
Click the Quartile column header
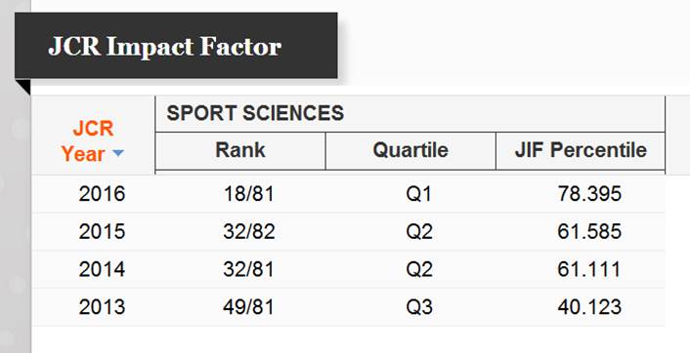point(410,150)
